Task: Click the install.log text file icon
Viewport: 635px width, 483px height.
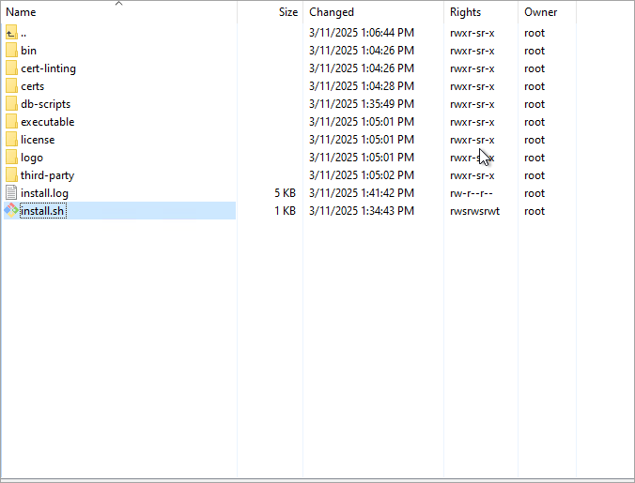Action: (11, 193)
